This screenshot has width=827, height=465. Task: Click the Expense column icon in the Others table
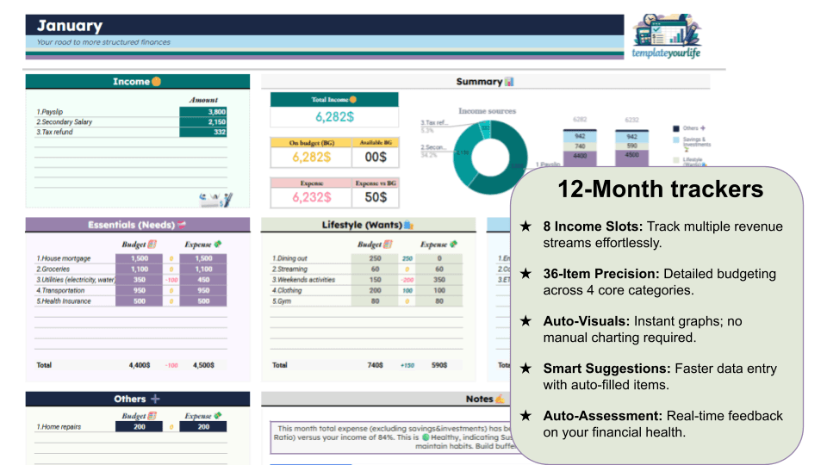[x=218, y=415]
